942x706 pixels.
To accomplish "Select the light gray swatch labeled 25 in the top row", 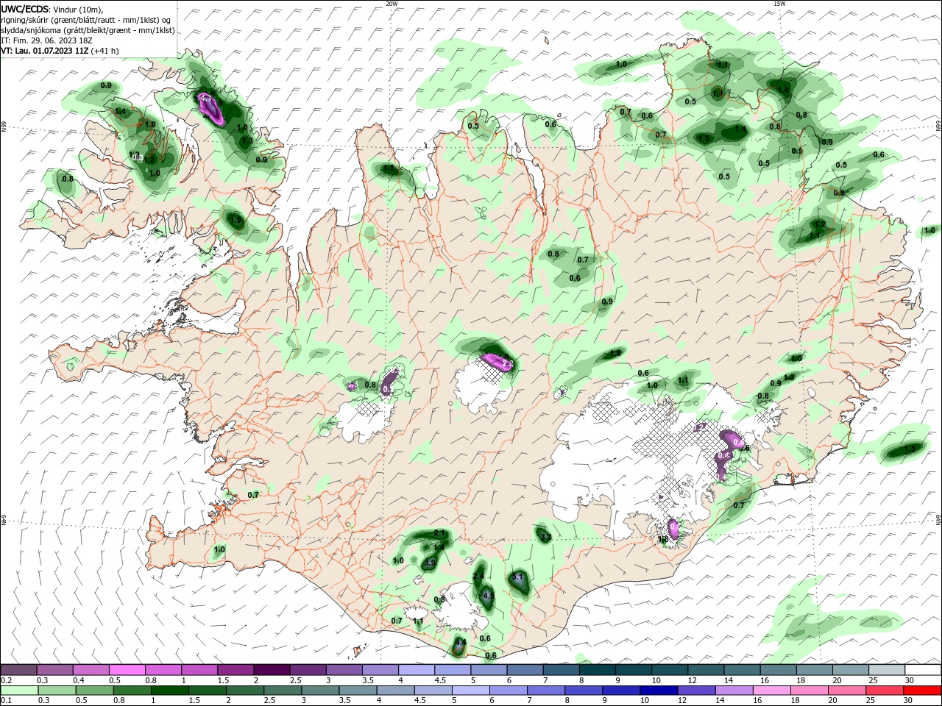I will 887,669.
